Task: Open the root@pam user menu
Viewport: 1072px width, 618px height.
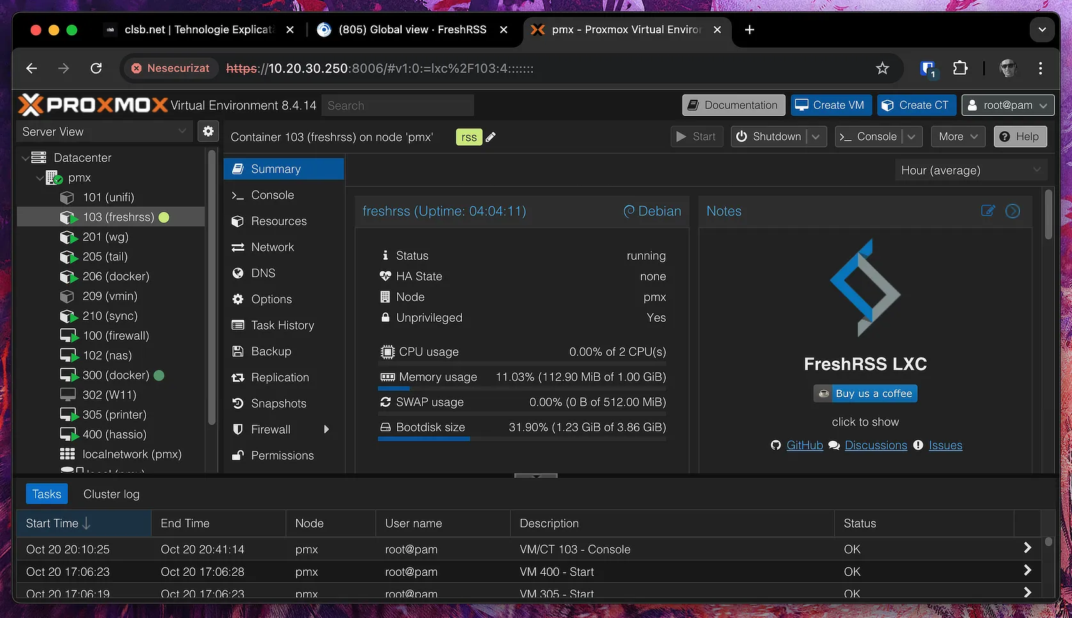Action: pyautogui.click(x=1007, y=106)
